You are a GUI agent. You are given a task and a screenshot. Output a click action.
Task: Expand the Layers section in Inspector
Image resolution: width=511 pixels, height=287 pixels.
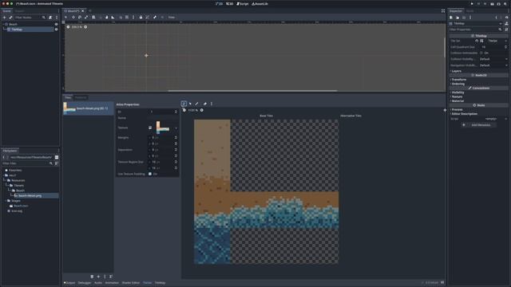pos(456,71)
